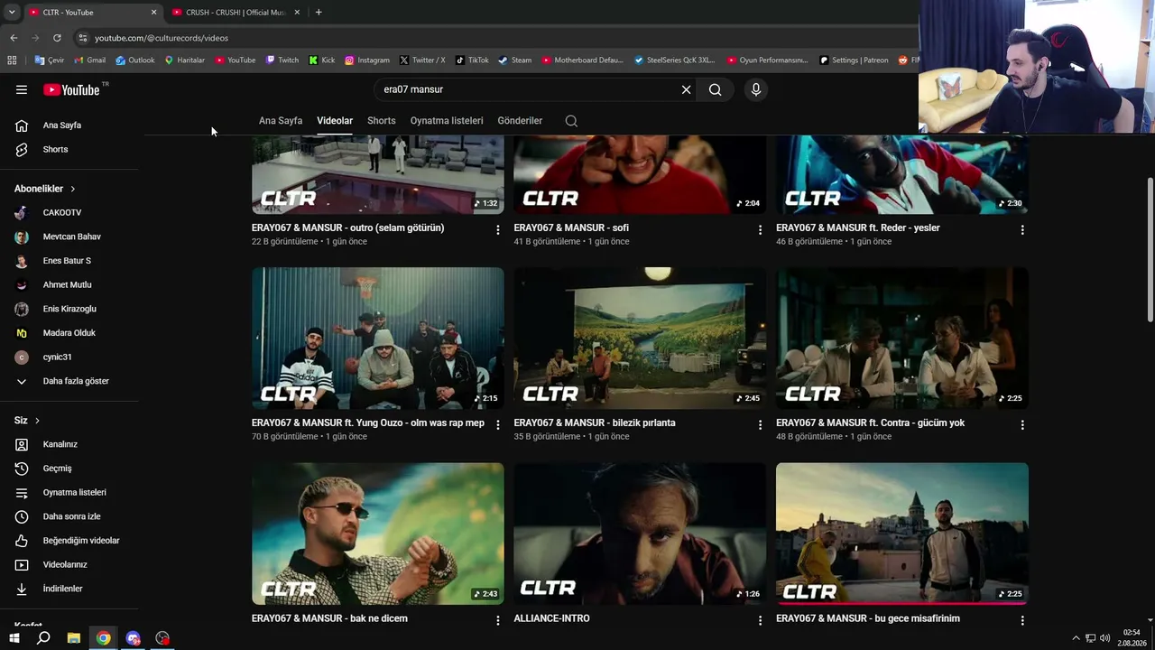
Task: Reload the page with the refresh icon
Action: pyautogui.click(x=57, y=38)
